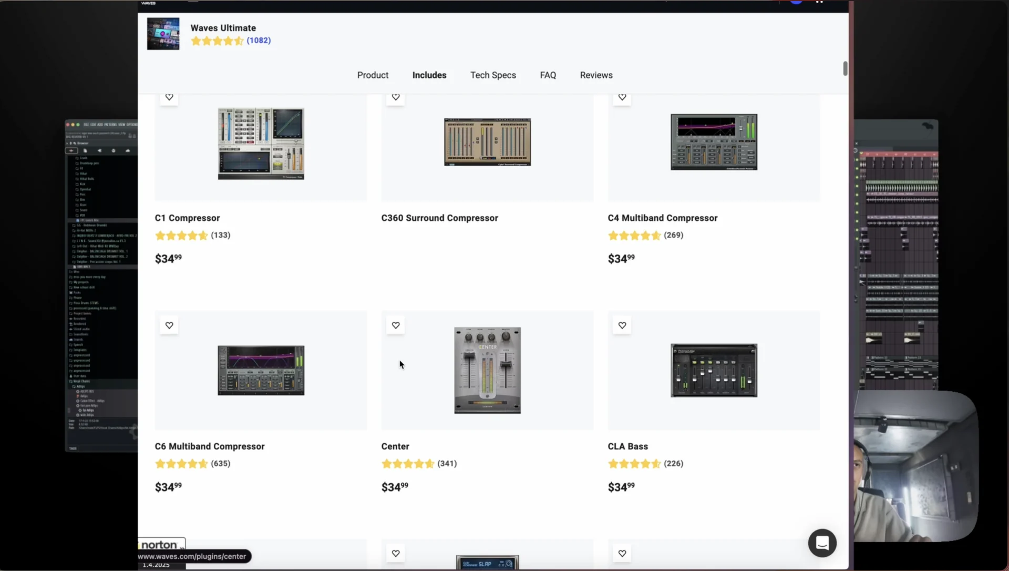The width and height of the screenshot is (1009, 571).
Task: Select the files tab icon in FL Studio browser
Action: 85,151
